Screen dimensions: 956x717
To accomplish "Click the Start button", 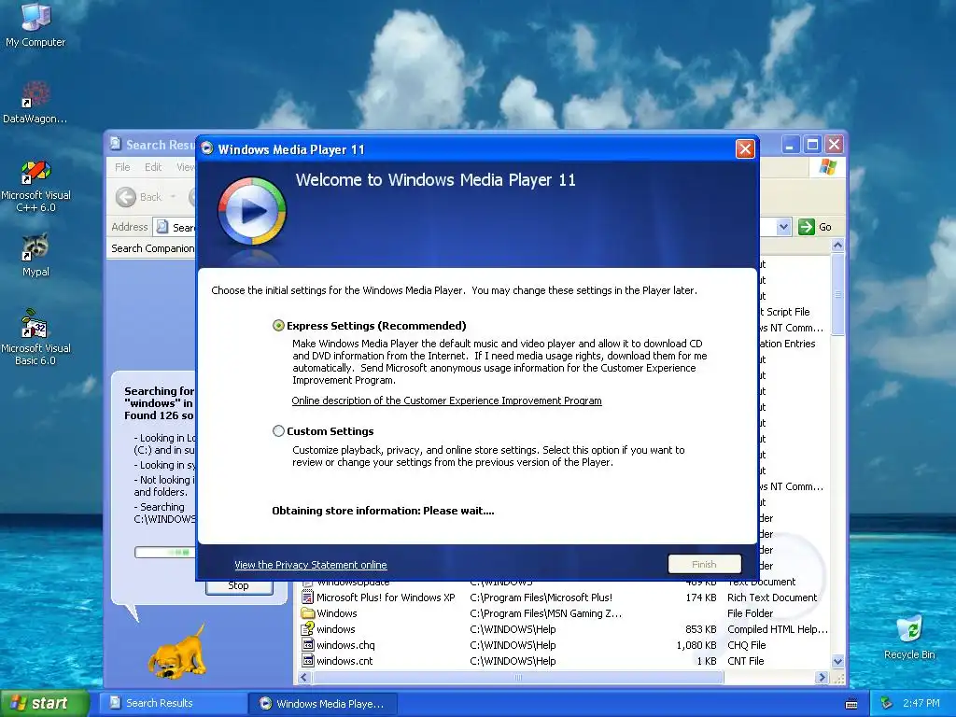I will tap(44, 704).
